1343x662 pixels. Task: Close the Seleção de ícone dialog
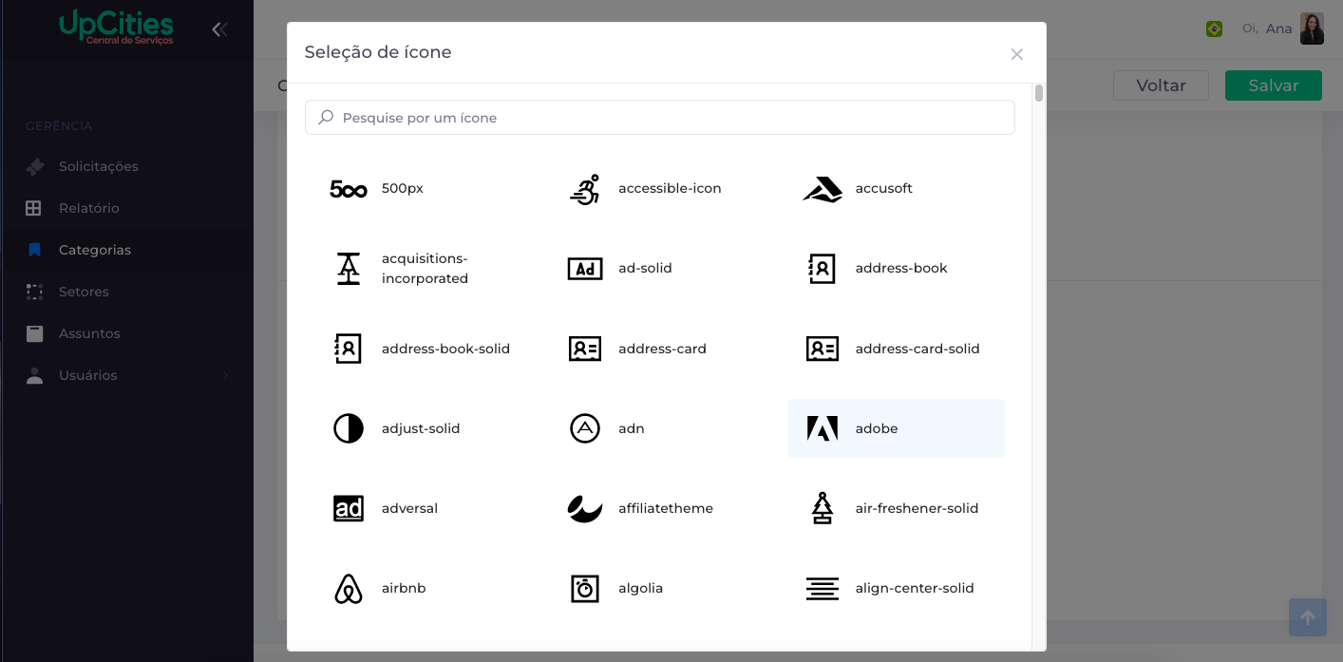[1017, 54]
